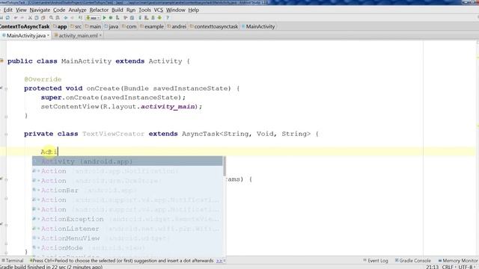Viewport: 479px width, 269px height.
Task: Select the ActionListener completion suggestion
Action: tap(127, 229)
